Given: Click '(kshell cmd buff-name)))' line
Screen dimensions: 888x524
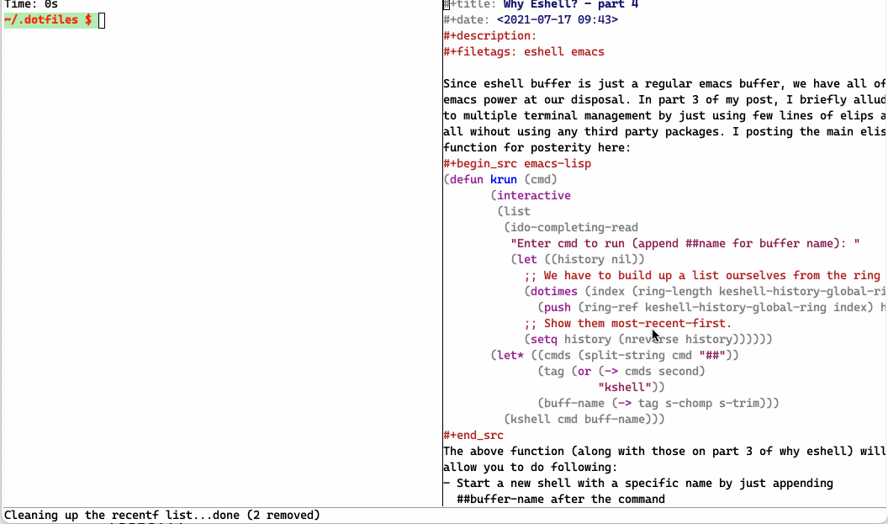Looking at the screenshot, I should point(584,419).
